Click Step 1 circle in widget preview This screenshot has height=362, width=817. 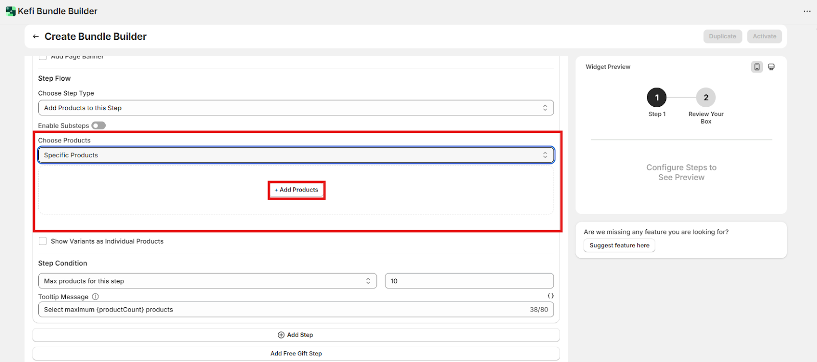(657, 98)
